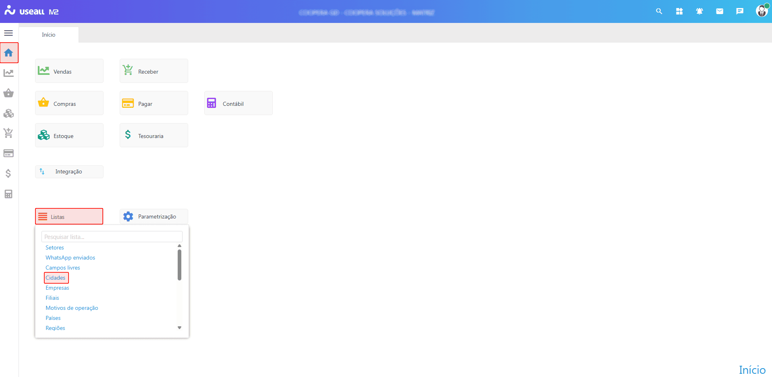This screenshot has width=772, height=377.
Task: Open the mail envelope icon
Action: click(719, 11)
